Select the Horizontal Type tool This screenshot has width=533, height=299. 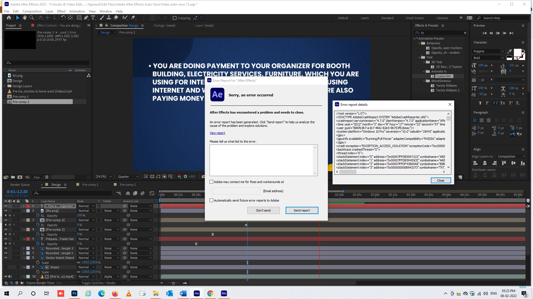pos(93,18)
